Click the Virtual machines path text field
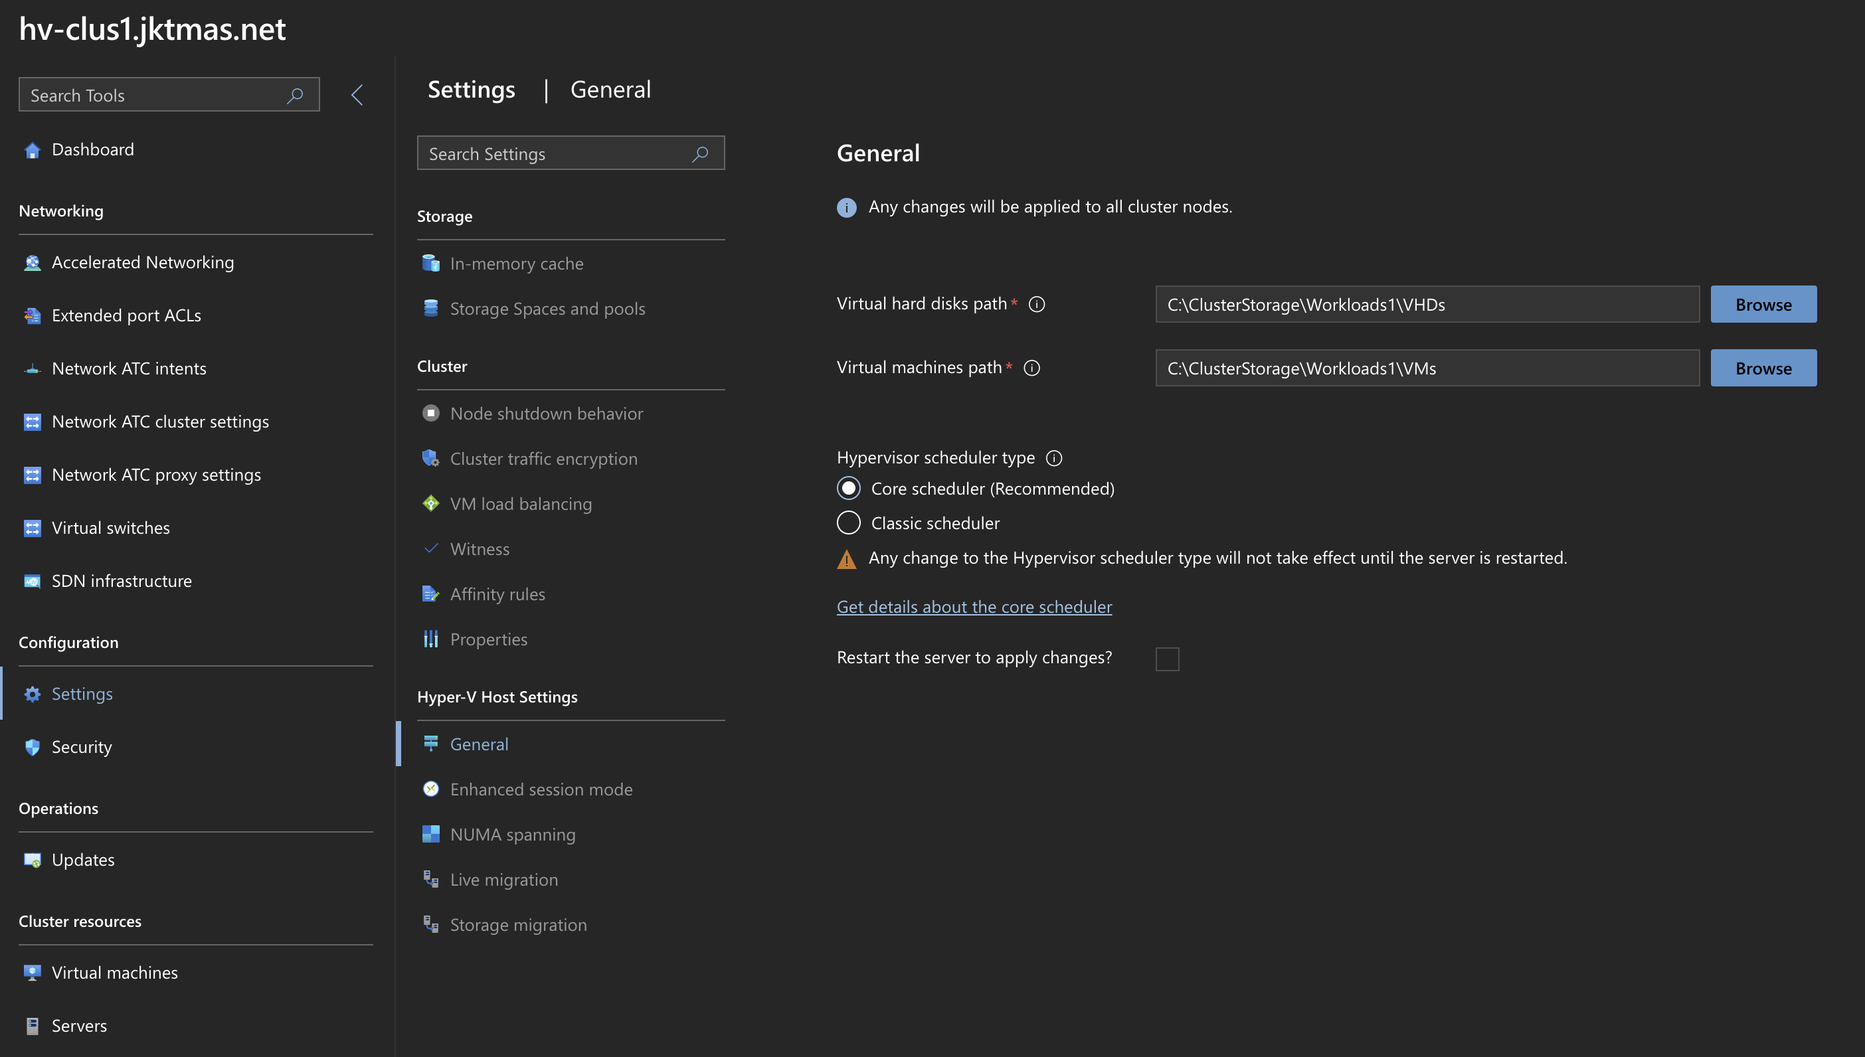Viewport: 1865px width, 1057px height. pos(1427,368)
